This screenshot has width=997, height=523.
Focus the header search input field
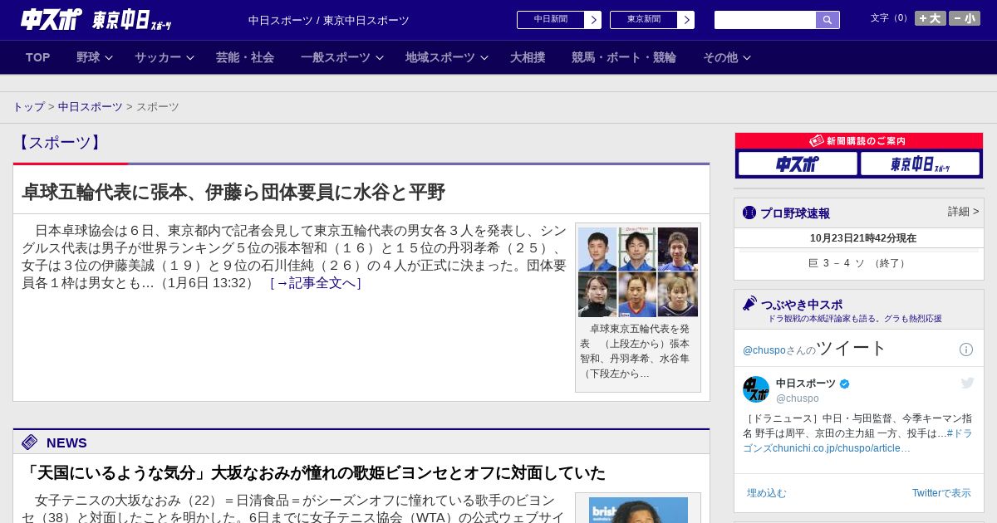point(765,20)
